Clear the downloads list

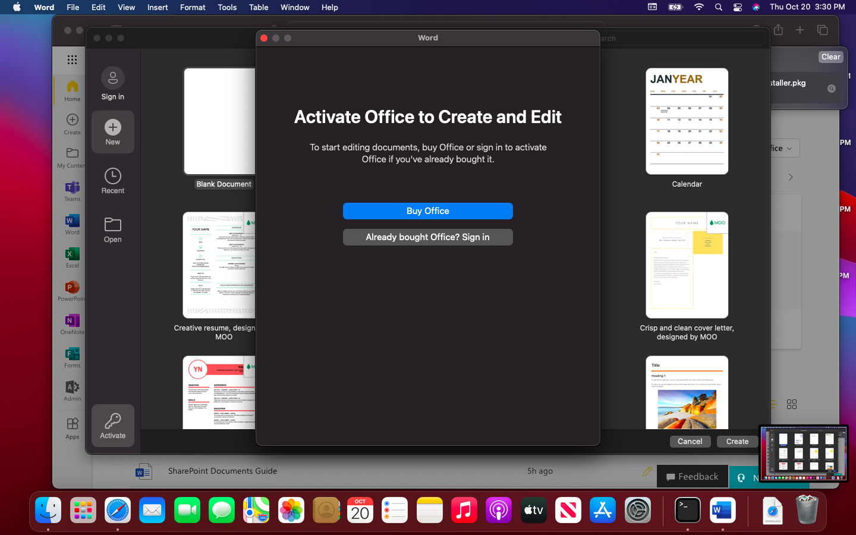830,57
